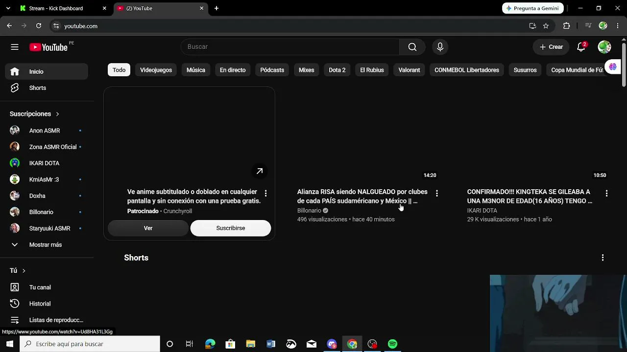Screen dimensions: 627x352
Task: Focus the Chrome address bar
Action: pos(294,26)
